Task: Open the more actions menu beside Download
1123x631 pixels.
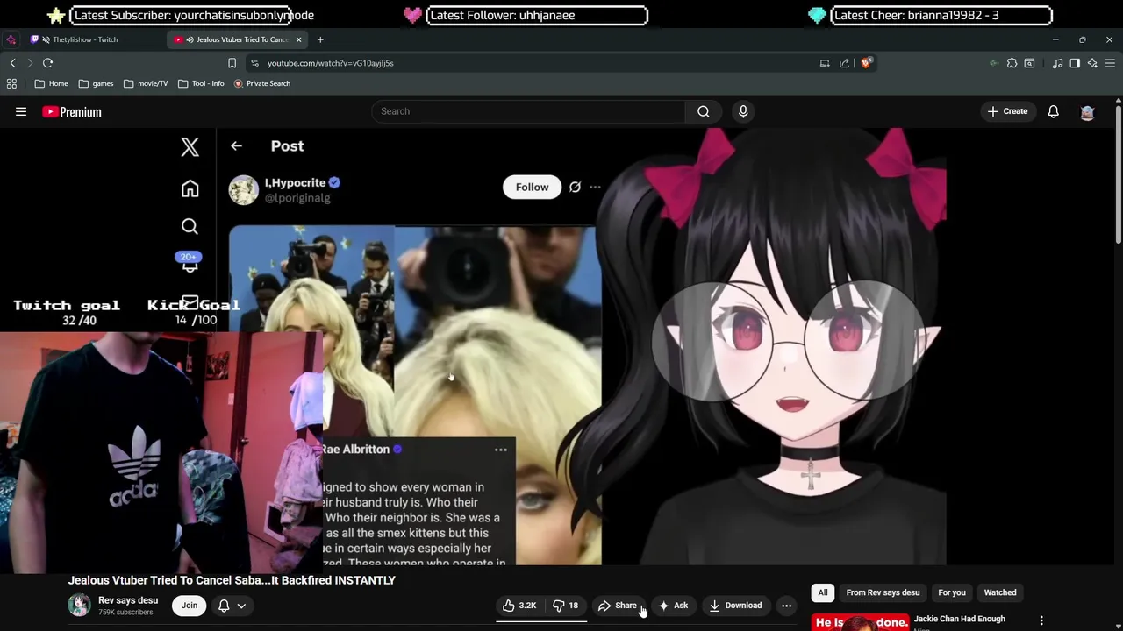Action: [x=786, y=606]
